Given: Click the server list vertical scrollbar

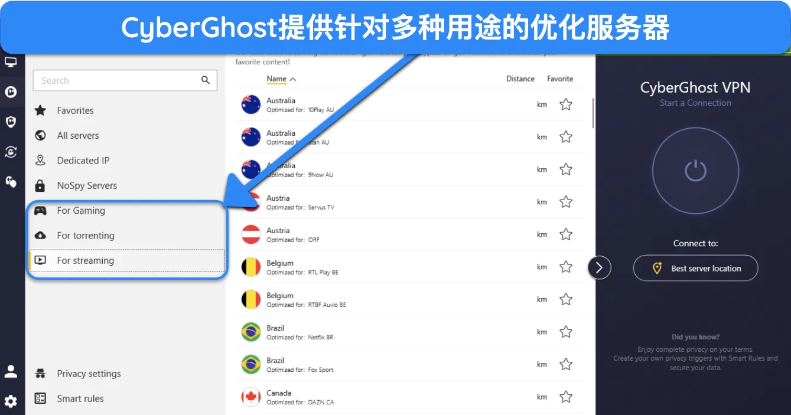Looking at the screenshot, I should (593, 112).
